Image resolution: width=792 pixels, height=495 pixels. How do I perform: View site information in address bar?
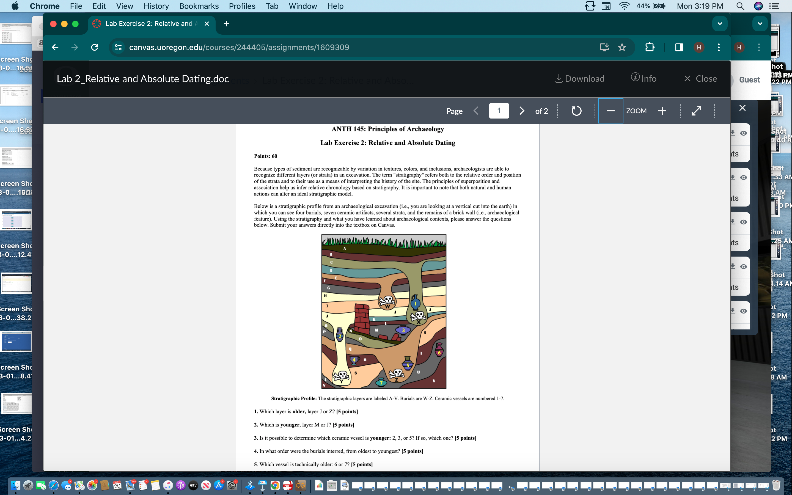[118, 48]
